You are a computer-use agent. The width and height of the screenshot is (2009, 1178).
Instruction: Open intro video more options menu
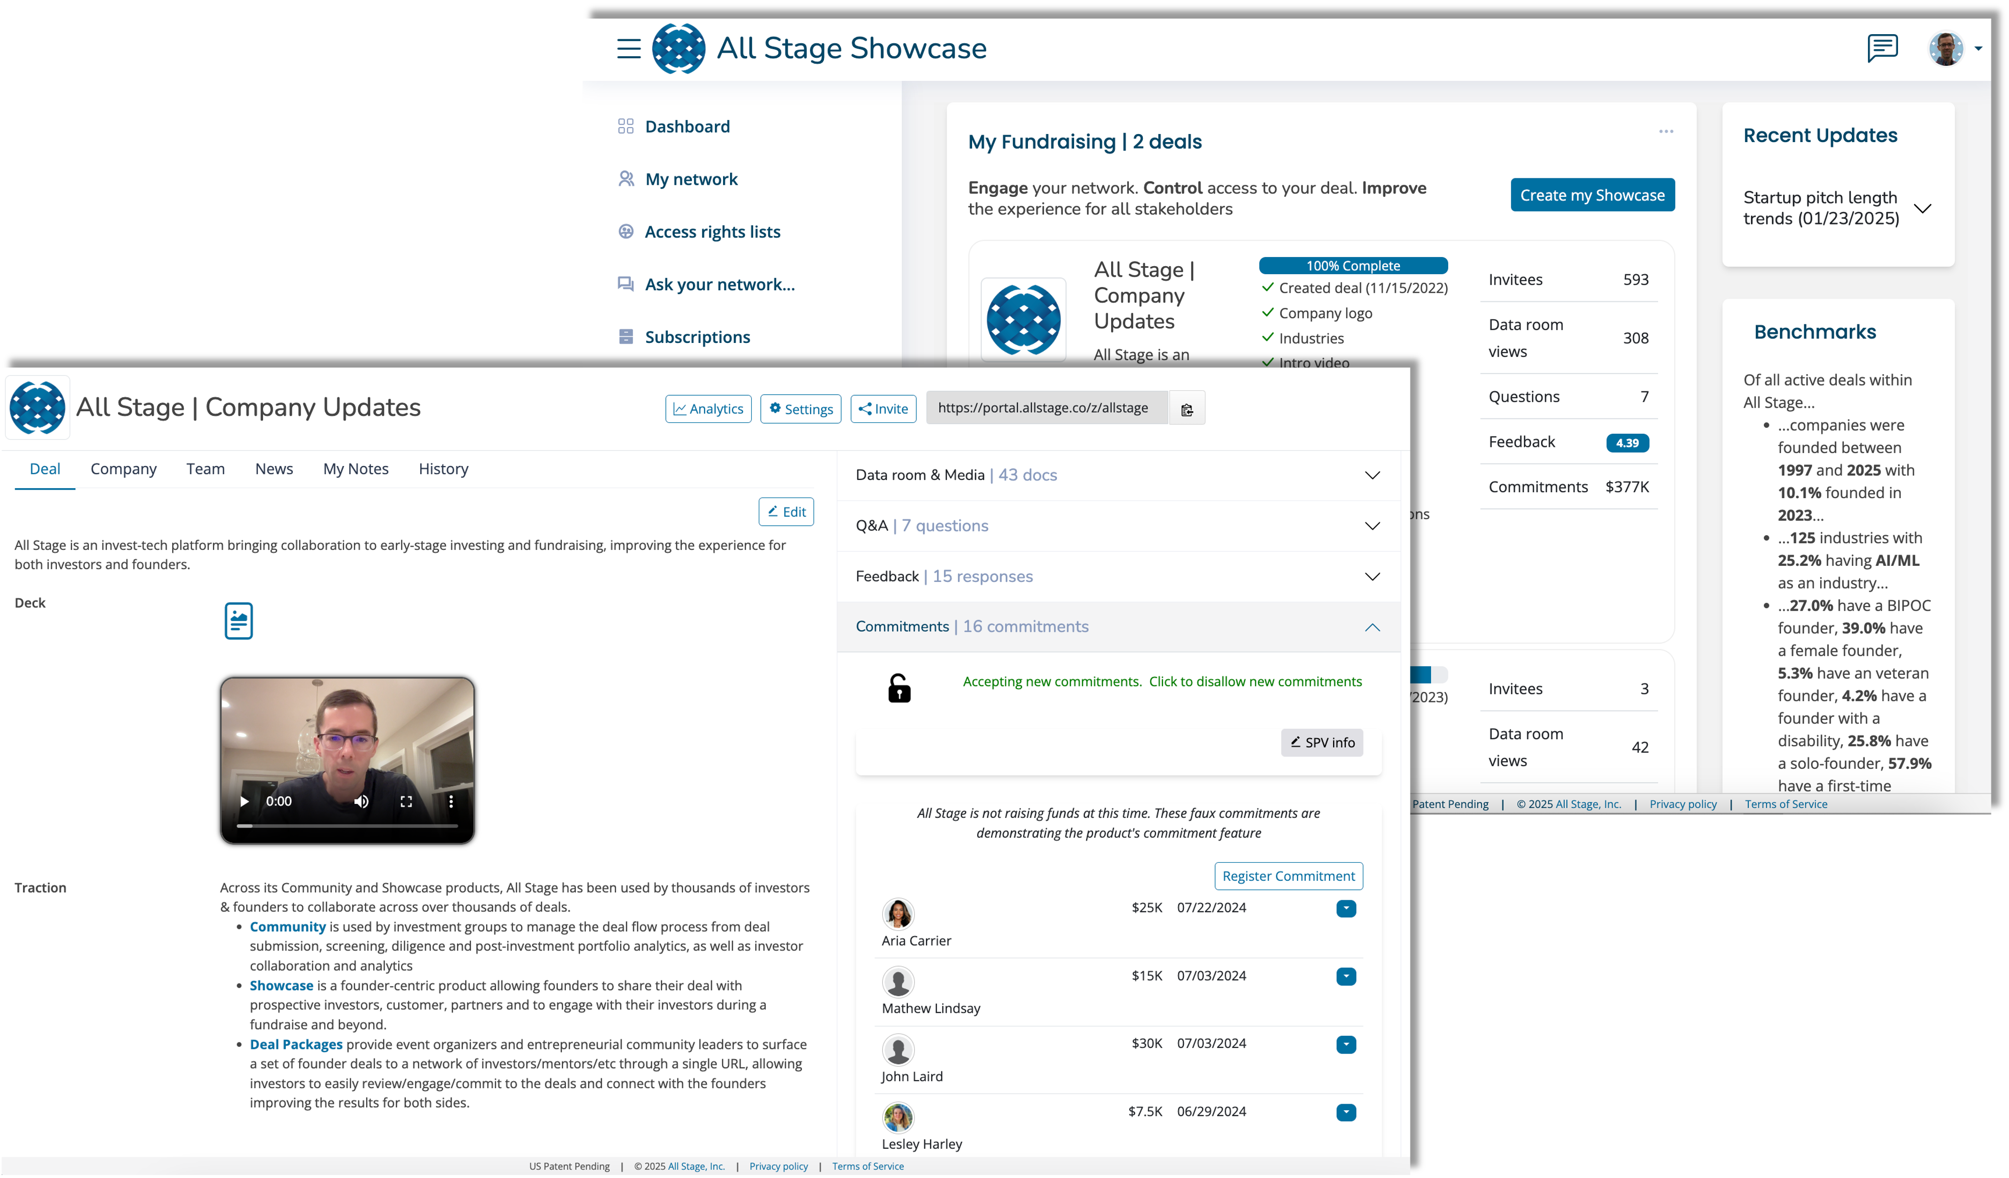450,802
